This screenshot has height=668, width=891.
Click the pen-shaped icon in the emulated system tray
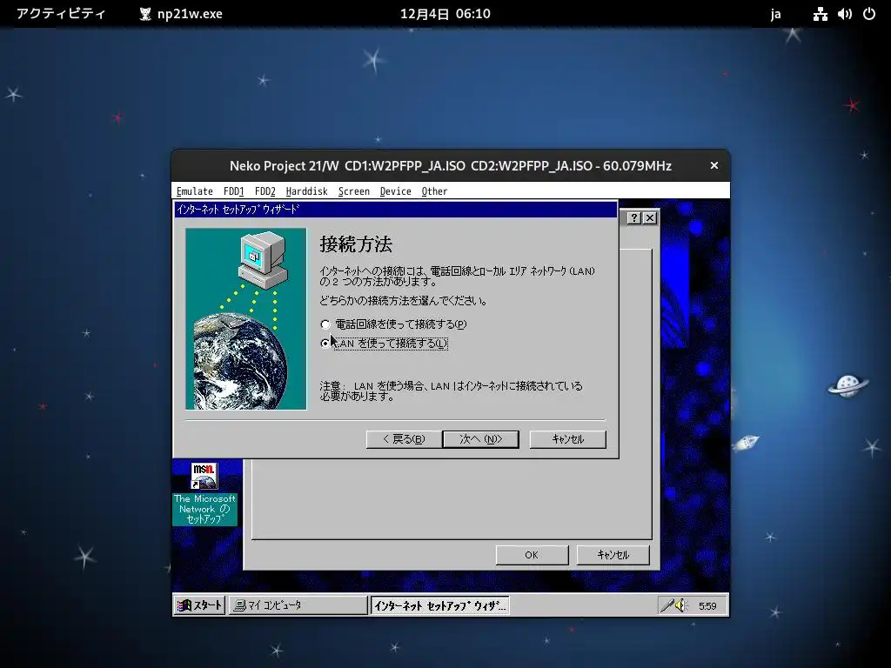coord(667,605)
